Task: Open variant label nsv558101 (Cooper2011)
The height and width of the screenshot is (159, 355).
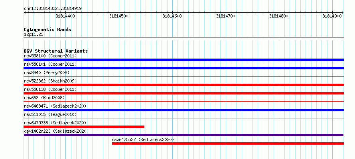Action: 50,64
